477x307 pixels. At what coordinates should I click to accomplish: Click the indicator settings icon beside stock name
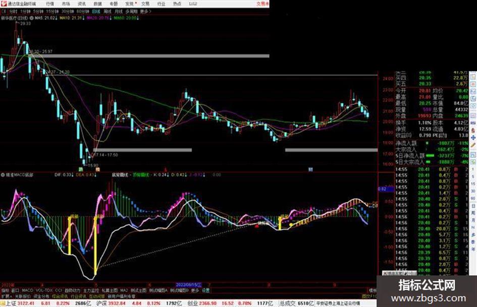coord(32,18)
